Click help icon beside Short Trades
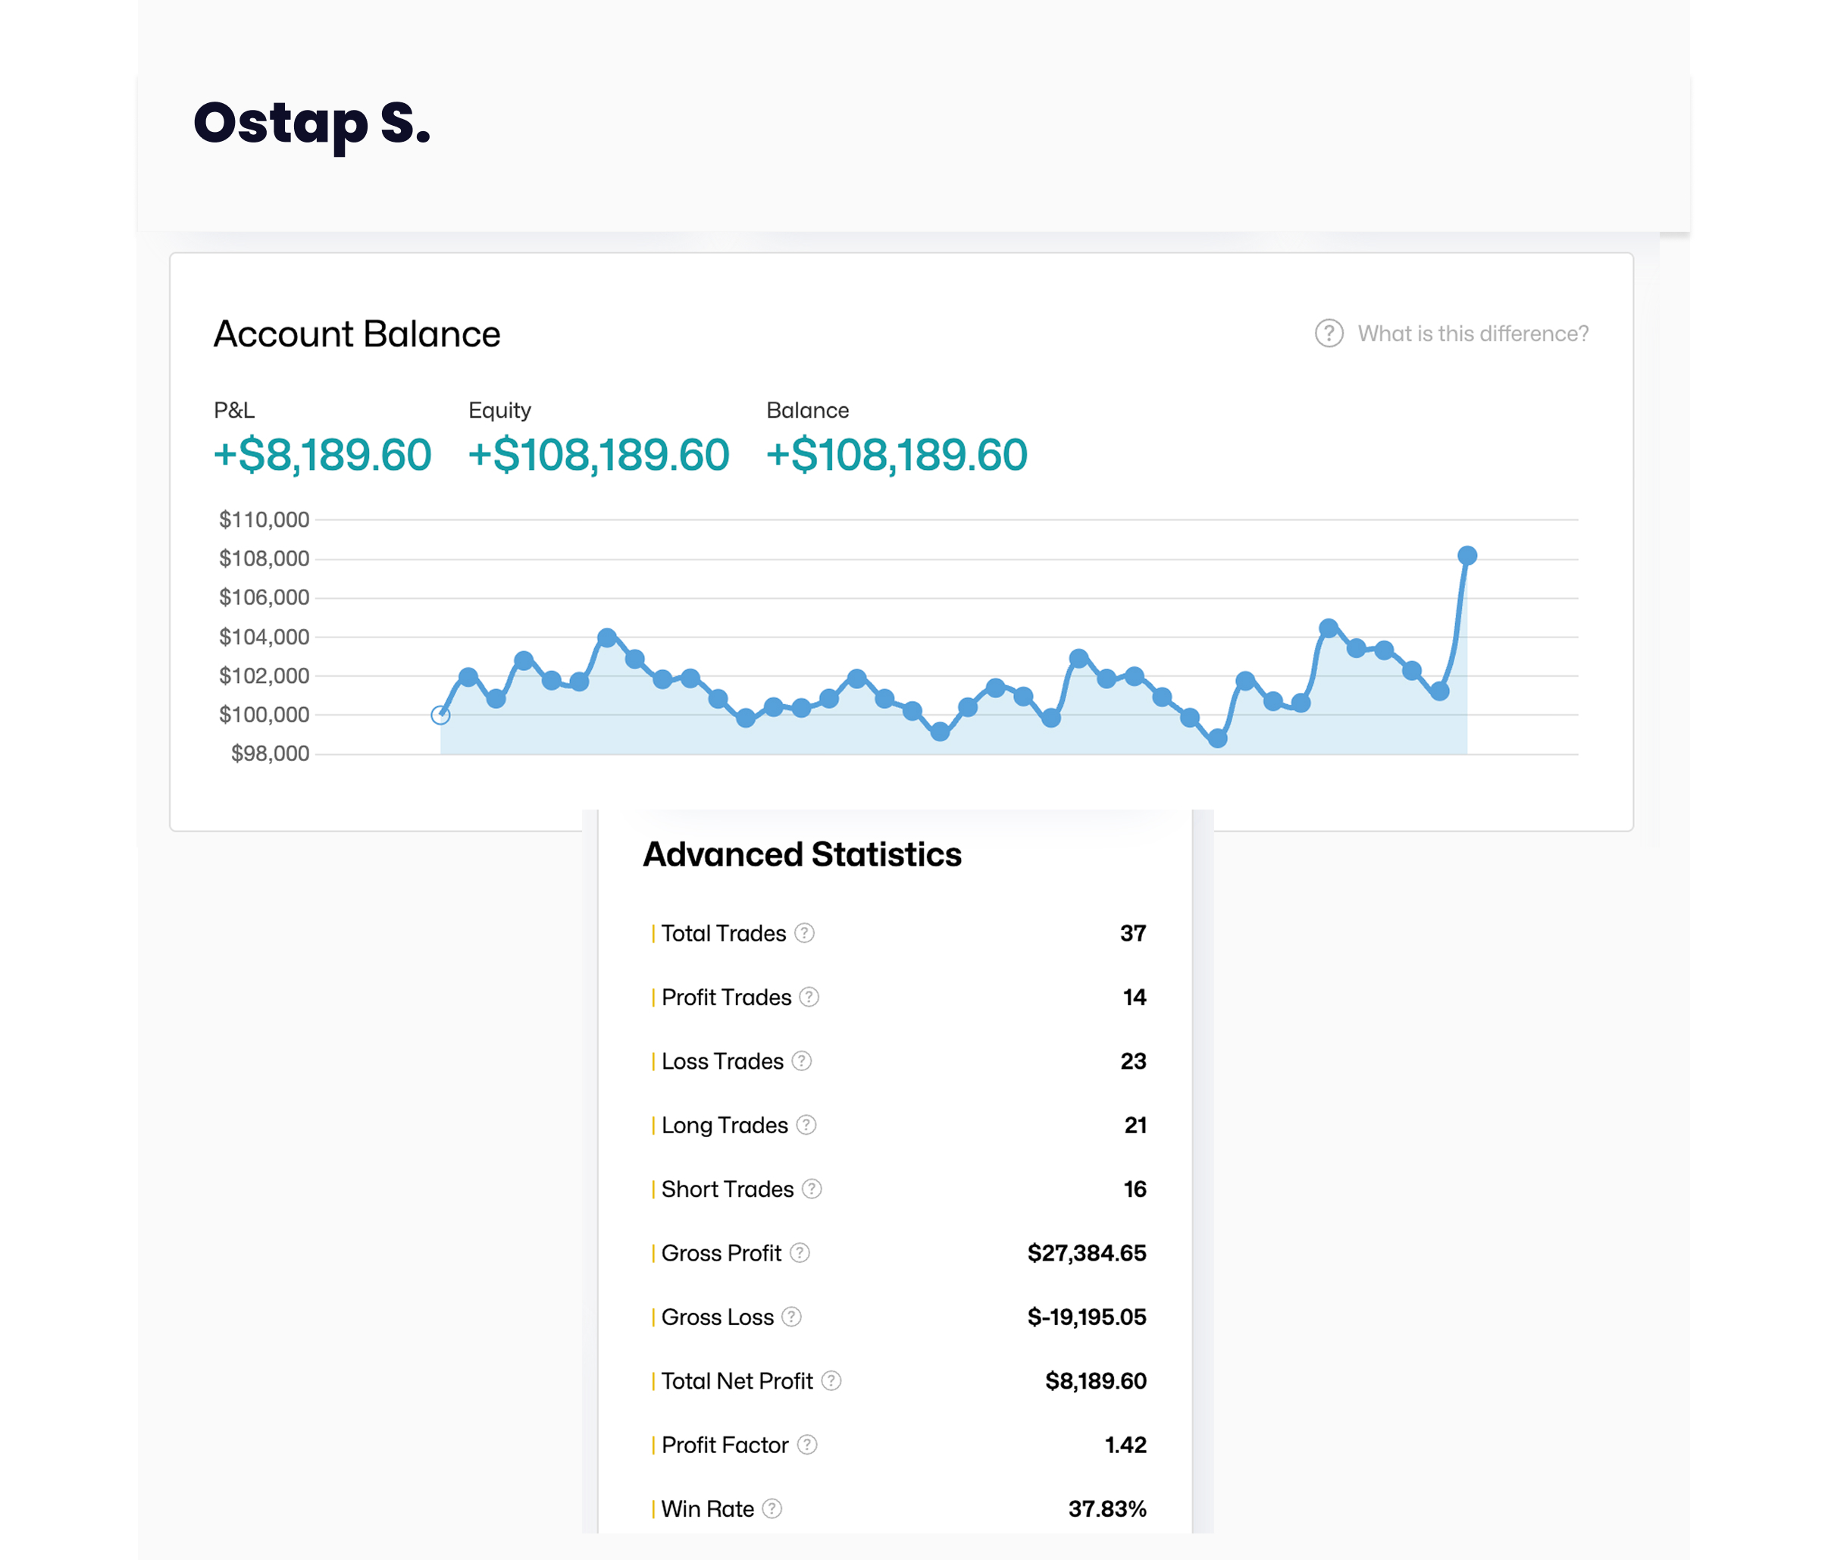 click(x=812, y=1189)
